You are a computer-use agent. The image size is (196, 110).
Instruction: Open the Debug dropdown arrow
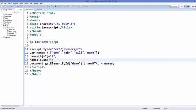[49, 6]
